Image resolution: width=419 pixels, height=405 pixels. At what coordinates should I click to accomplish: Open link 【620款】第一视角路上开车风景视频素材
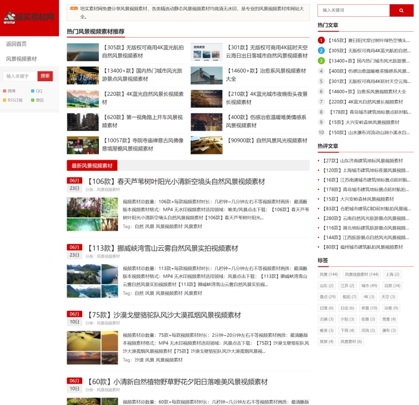(x=142, y=122)
